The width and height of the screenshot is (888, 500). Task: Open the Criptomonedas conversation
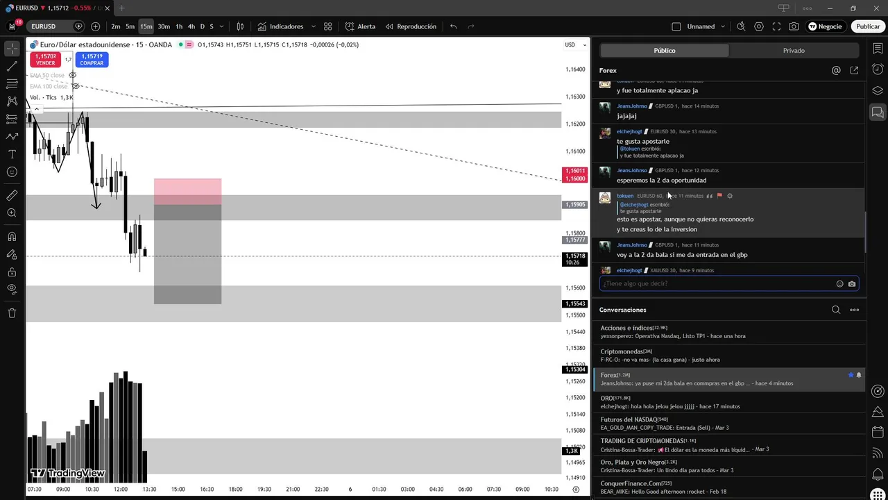(x=728, y=356)
